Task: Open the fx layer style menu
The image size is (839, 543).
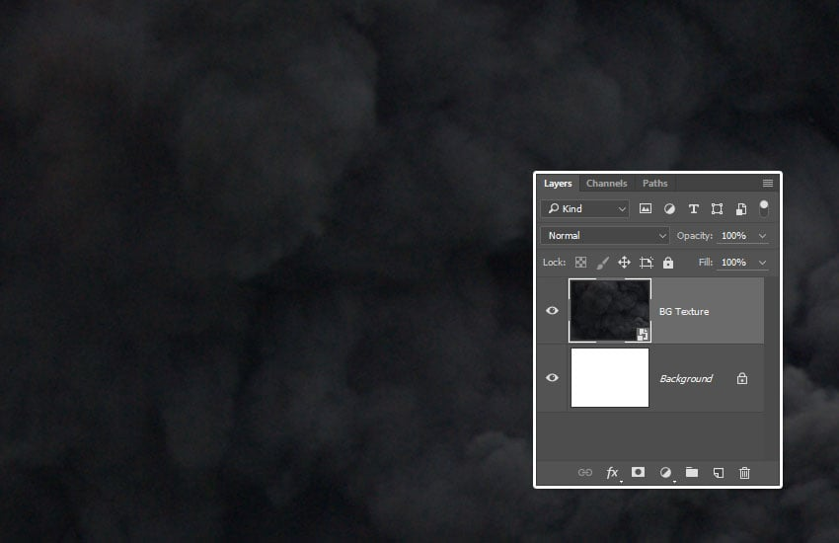Action: click(612, 473)
